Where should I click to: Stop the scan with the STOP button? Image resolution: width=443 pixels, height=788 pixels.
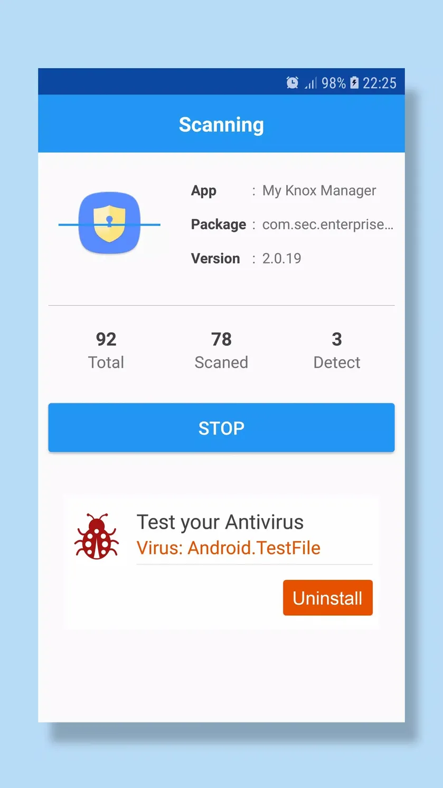221,428
